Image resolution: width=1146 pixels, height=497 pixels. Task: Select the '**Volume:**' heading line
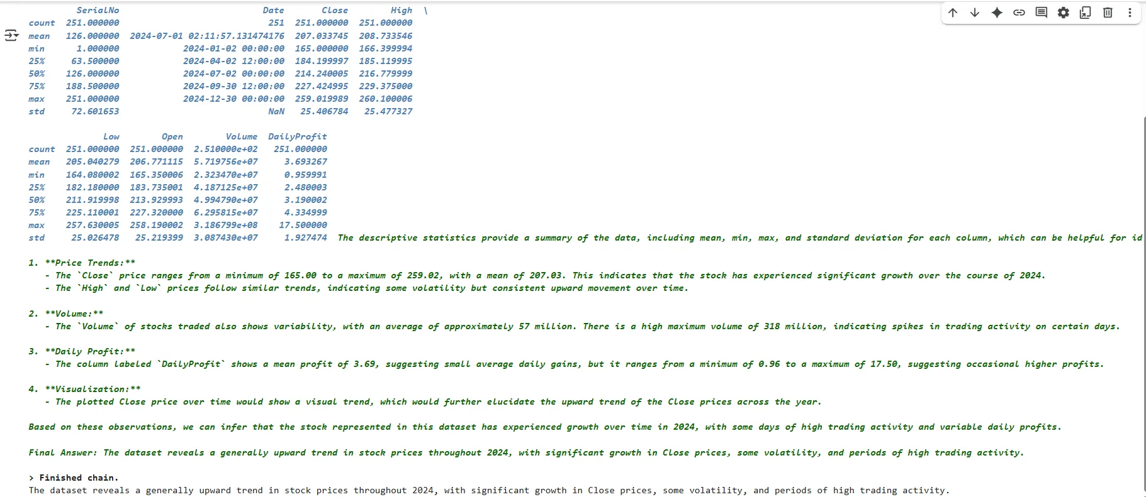click(x=66, y=314)
